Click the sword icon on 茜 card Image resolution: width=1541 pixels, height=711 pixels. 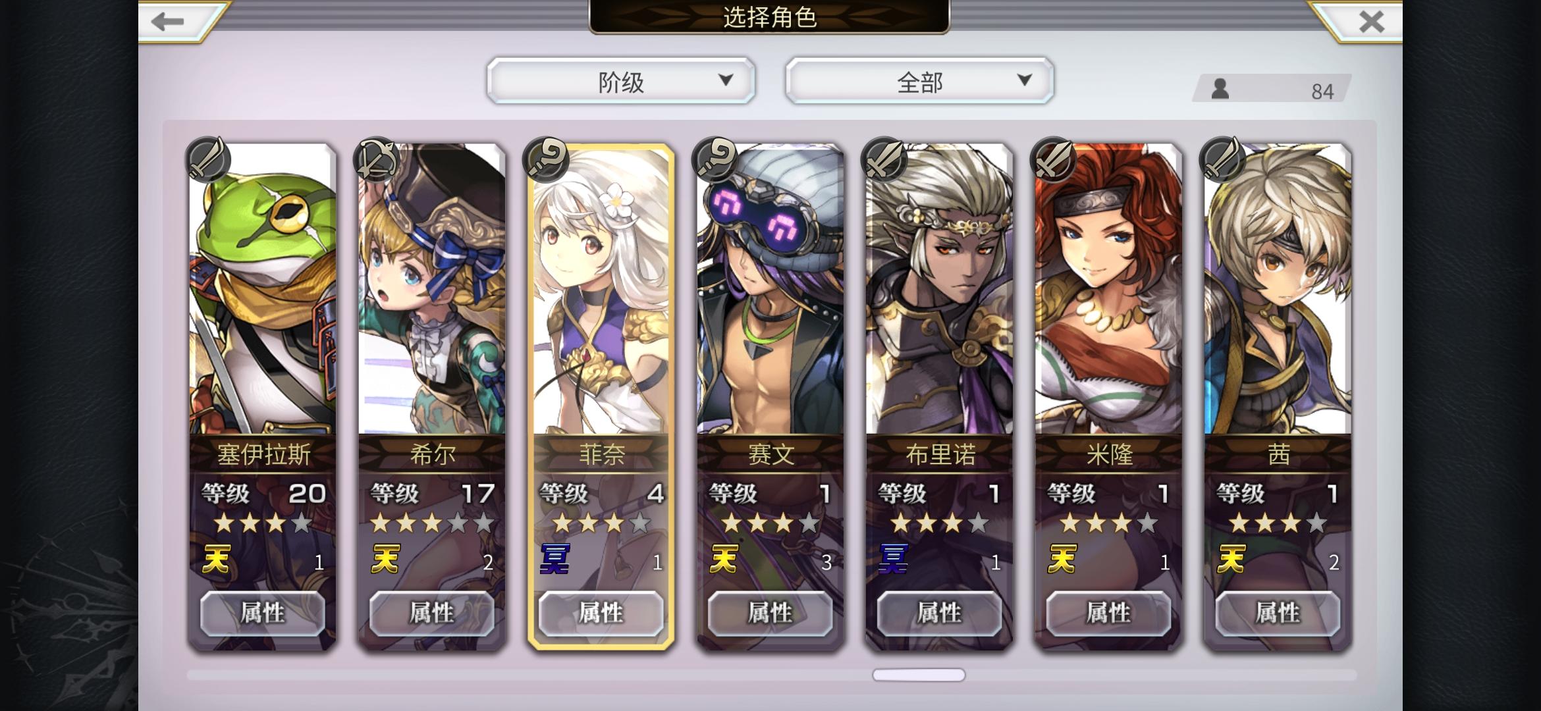[1223, 159]
